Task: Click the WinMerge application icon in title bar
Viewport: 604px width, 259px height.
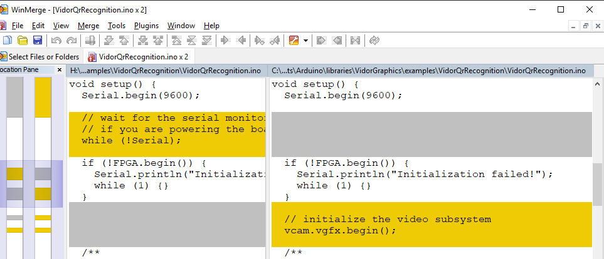Action: point(4,9)
